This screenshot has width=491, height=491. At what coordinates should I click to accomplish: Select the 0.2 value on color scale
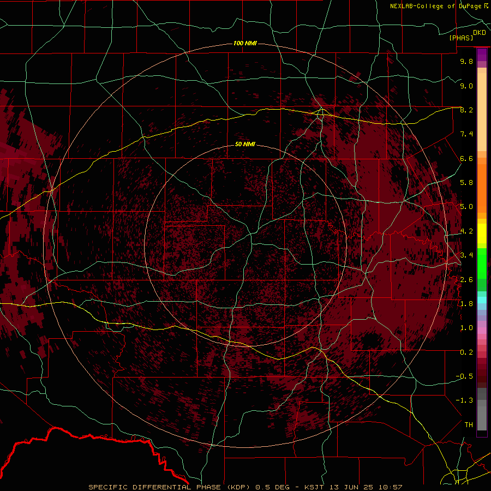pos(466,352)
